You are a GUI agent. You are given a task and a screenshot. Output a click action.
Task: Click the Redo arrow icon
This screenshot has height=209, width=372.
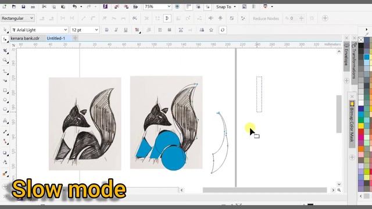point(89,6)
